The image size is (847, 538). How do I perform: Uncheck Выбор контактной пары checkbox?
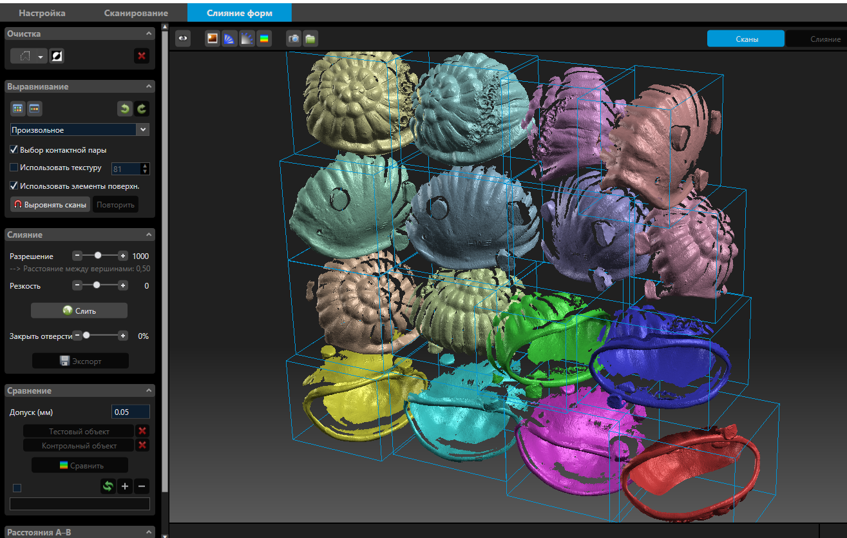pos(14,149)
